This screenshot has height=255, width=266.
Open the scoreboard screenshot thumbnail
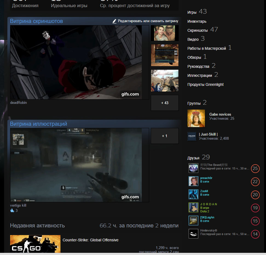pos(164,55)
